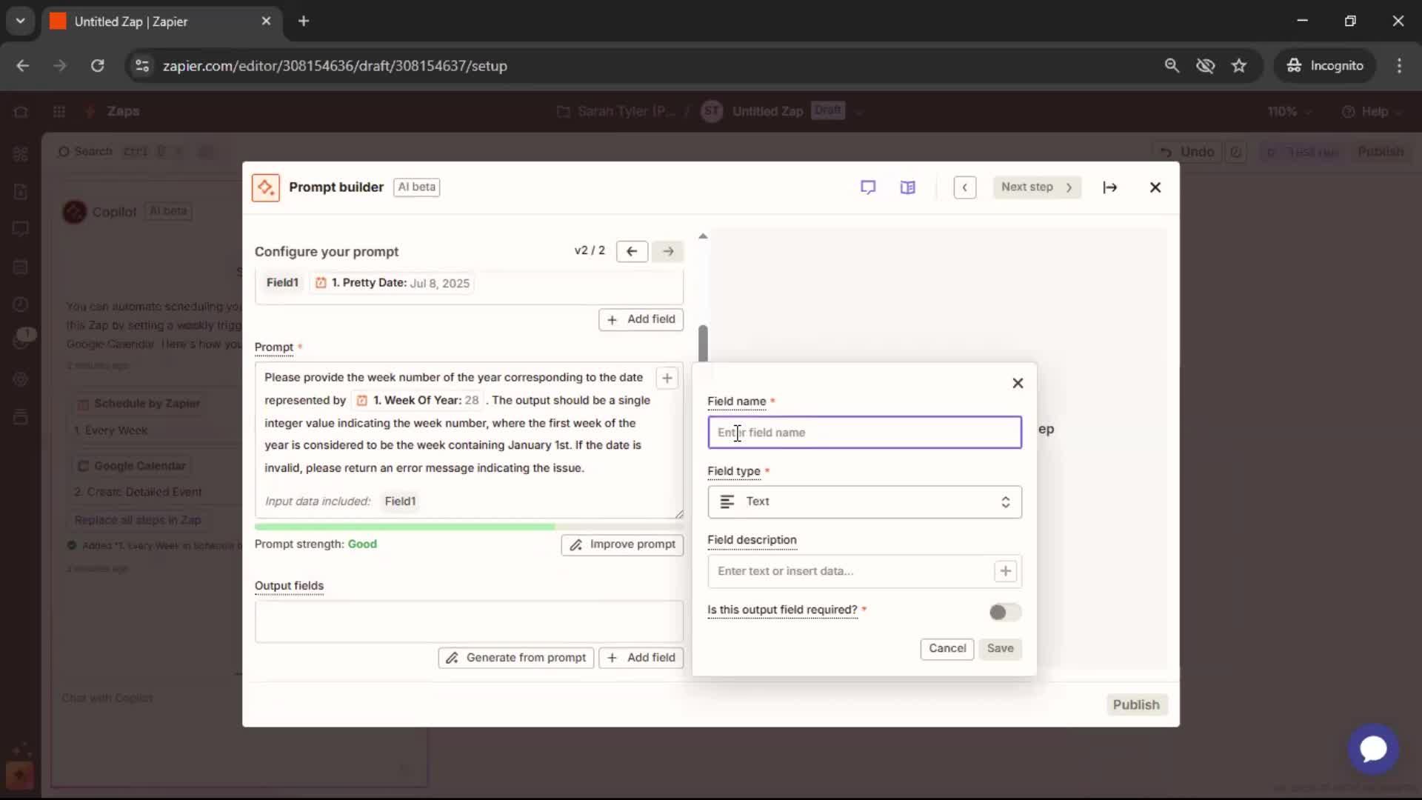Close the Untitled Zap browser tab
1422x800 pixels.
266,21
